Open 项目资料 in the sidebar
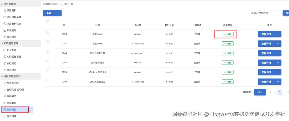Screen dimensions: 289x121 (x=12, y=10)
